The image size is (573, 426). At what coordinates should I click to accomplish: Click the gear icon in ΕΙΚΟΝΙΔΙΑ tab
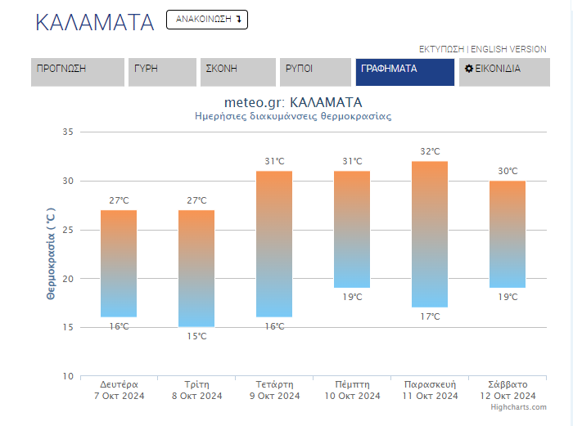point(468,68)
